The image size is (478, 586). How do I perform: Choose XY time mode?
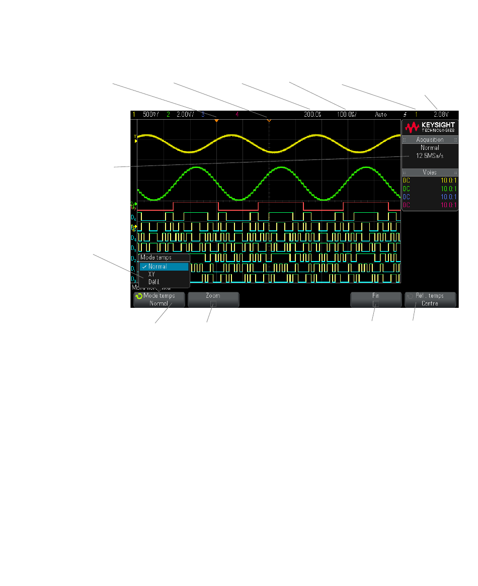pyautogui.click(x=151, y=274)
